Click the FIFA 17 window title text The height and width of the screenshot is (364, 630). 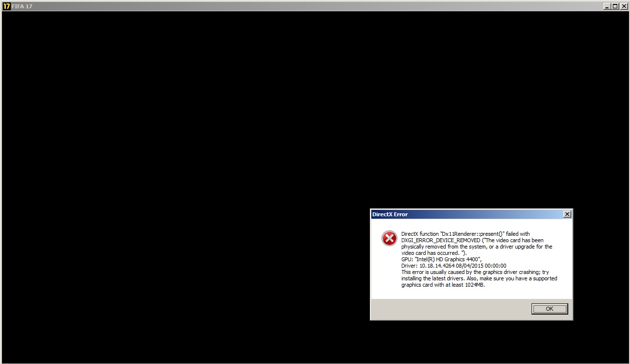point(22,6)
